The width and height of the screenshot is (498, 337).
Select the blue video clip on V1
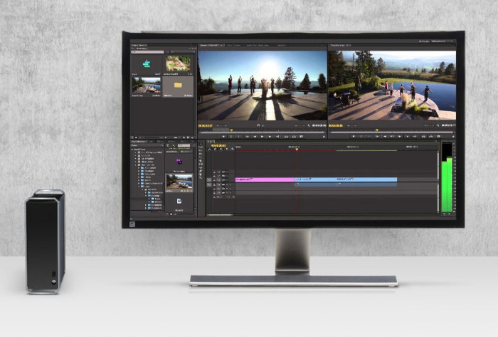(346, 180)
